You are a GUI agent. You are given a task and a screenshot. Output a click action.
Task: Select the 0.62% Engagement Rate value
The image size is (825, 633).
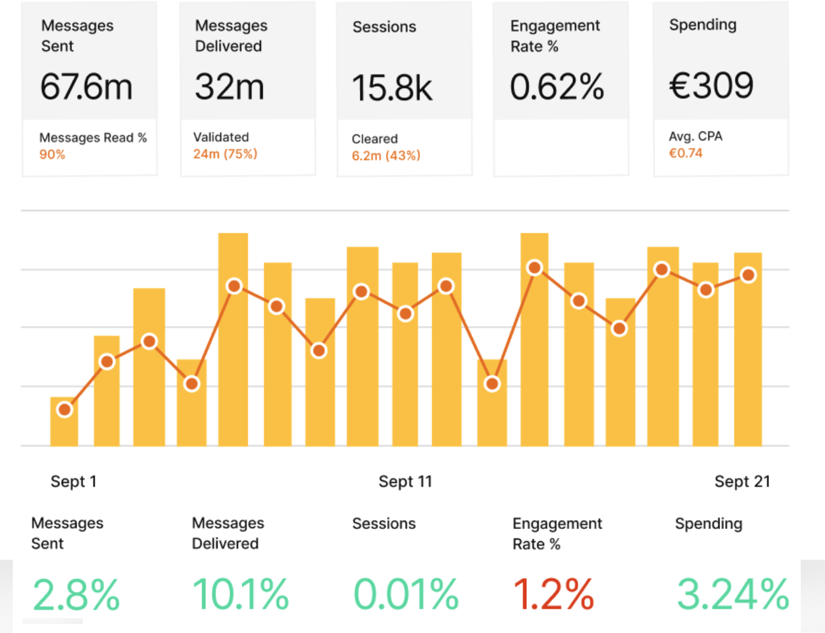tap(556, 87)
